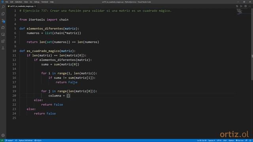Click the minimap code preview

(x=240, y=11)
